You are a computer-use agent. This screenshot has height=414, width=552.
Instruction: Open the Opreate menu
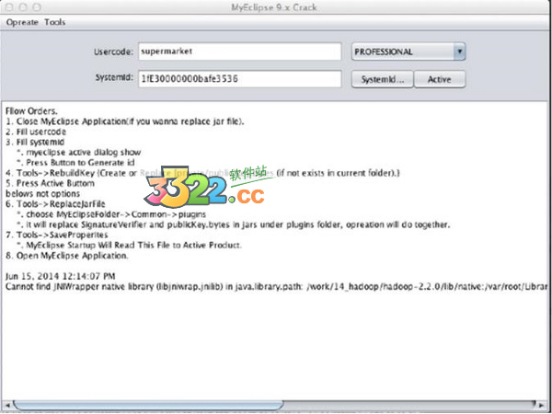(22, 22)
